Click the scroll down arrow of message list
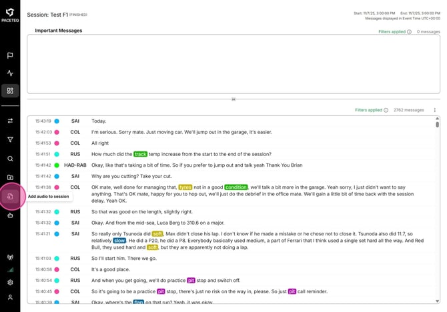 (x=437, y=301)
